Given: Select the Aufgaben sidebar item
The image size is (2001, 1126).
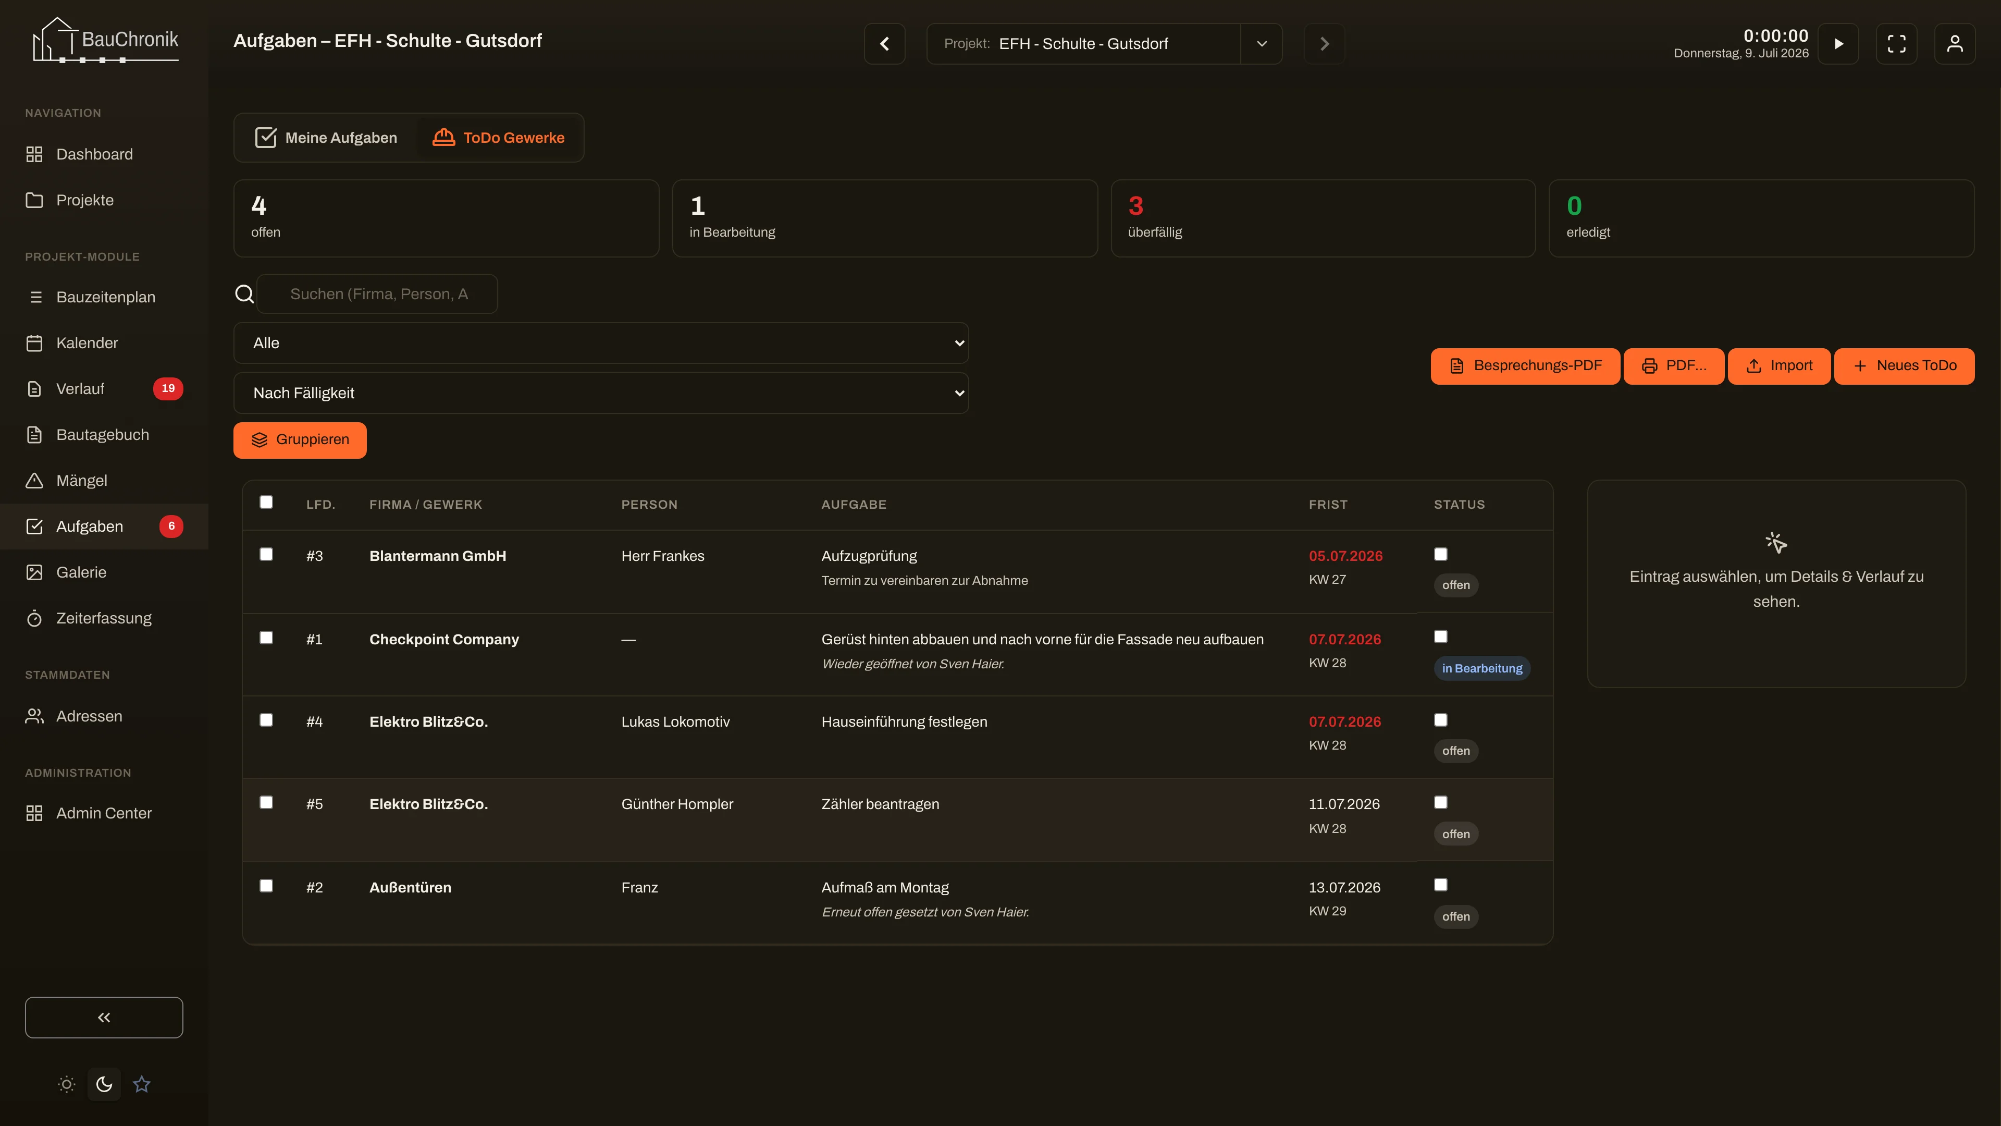Looking at the screenshot, I should pos(104,526).
